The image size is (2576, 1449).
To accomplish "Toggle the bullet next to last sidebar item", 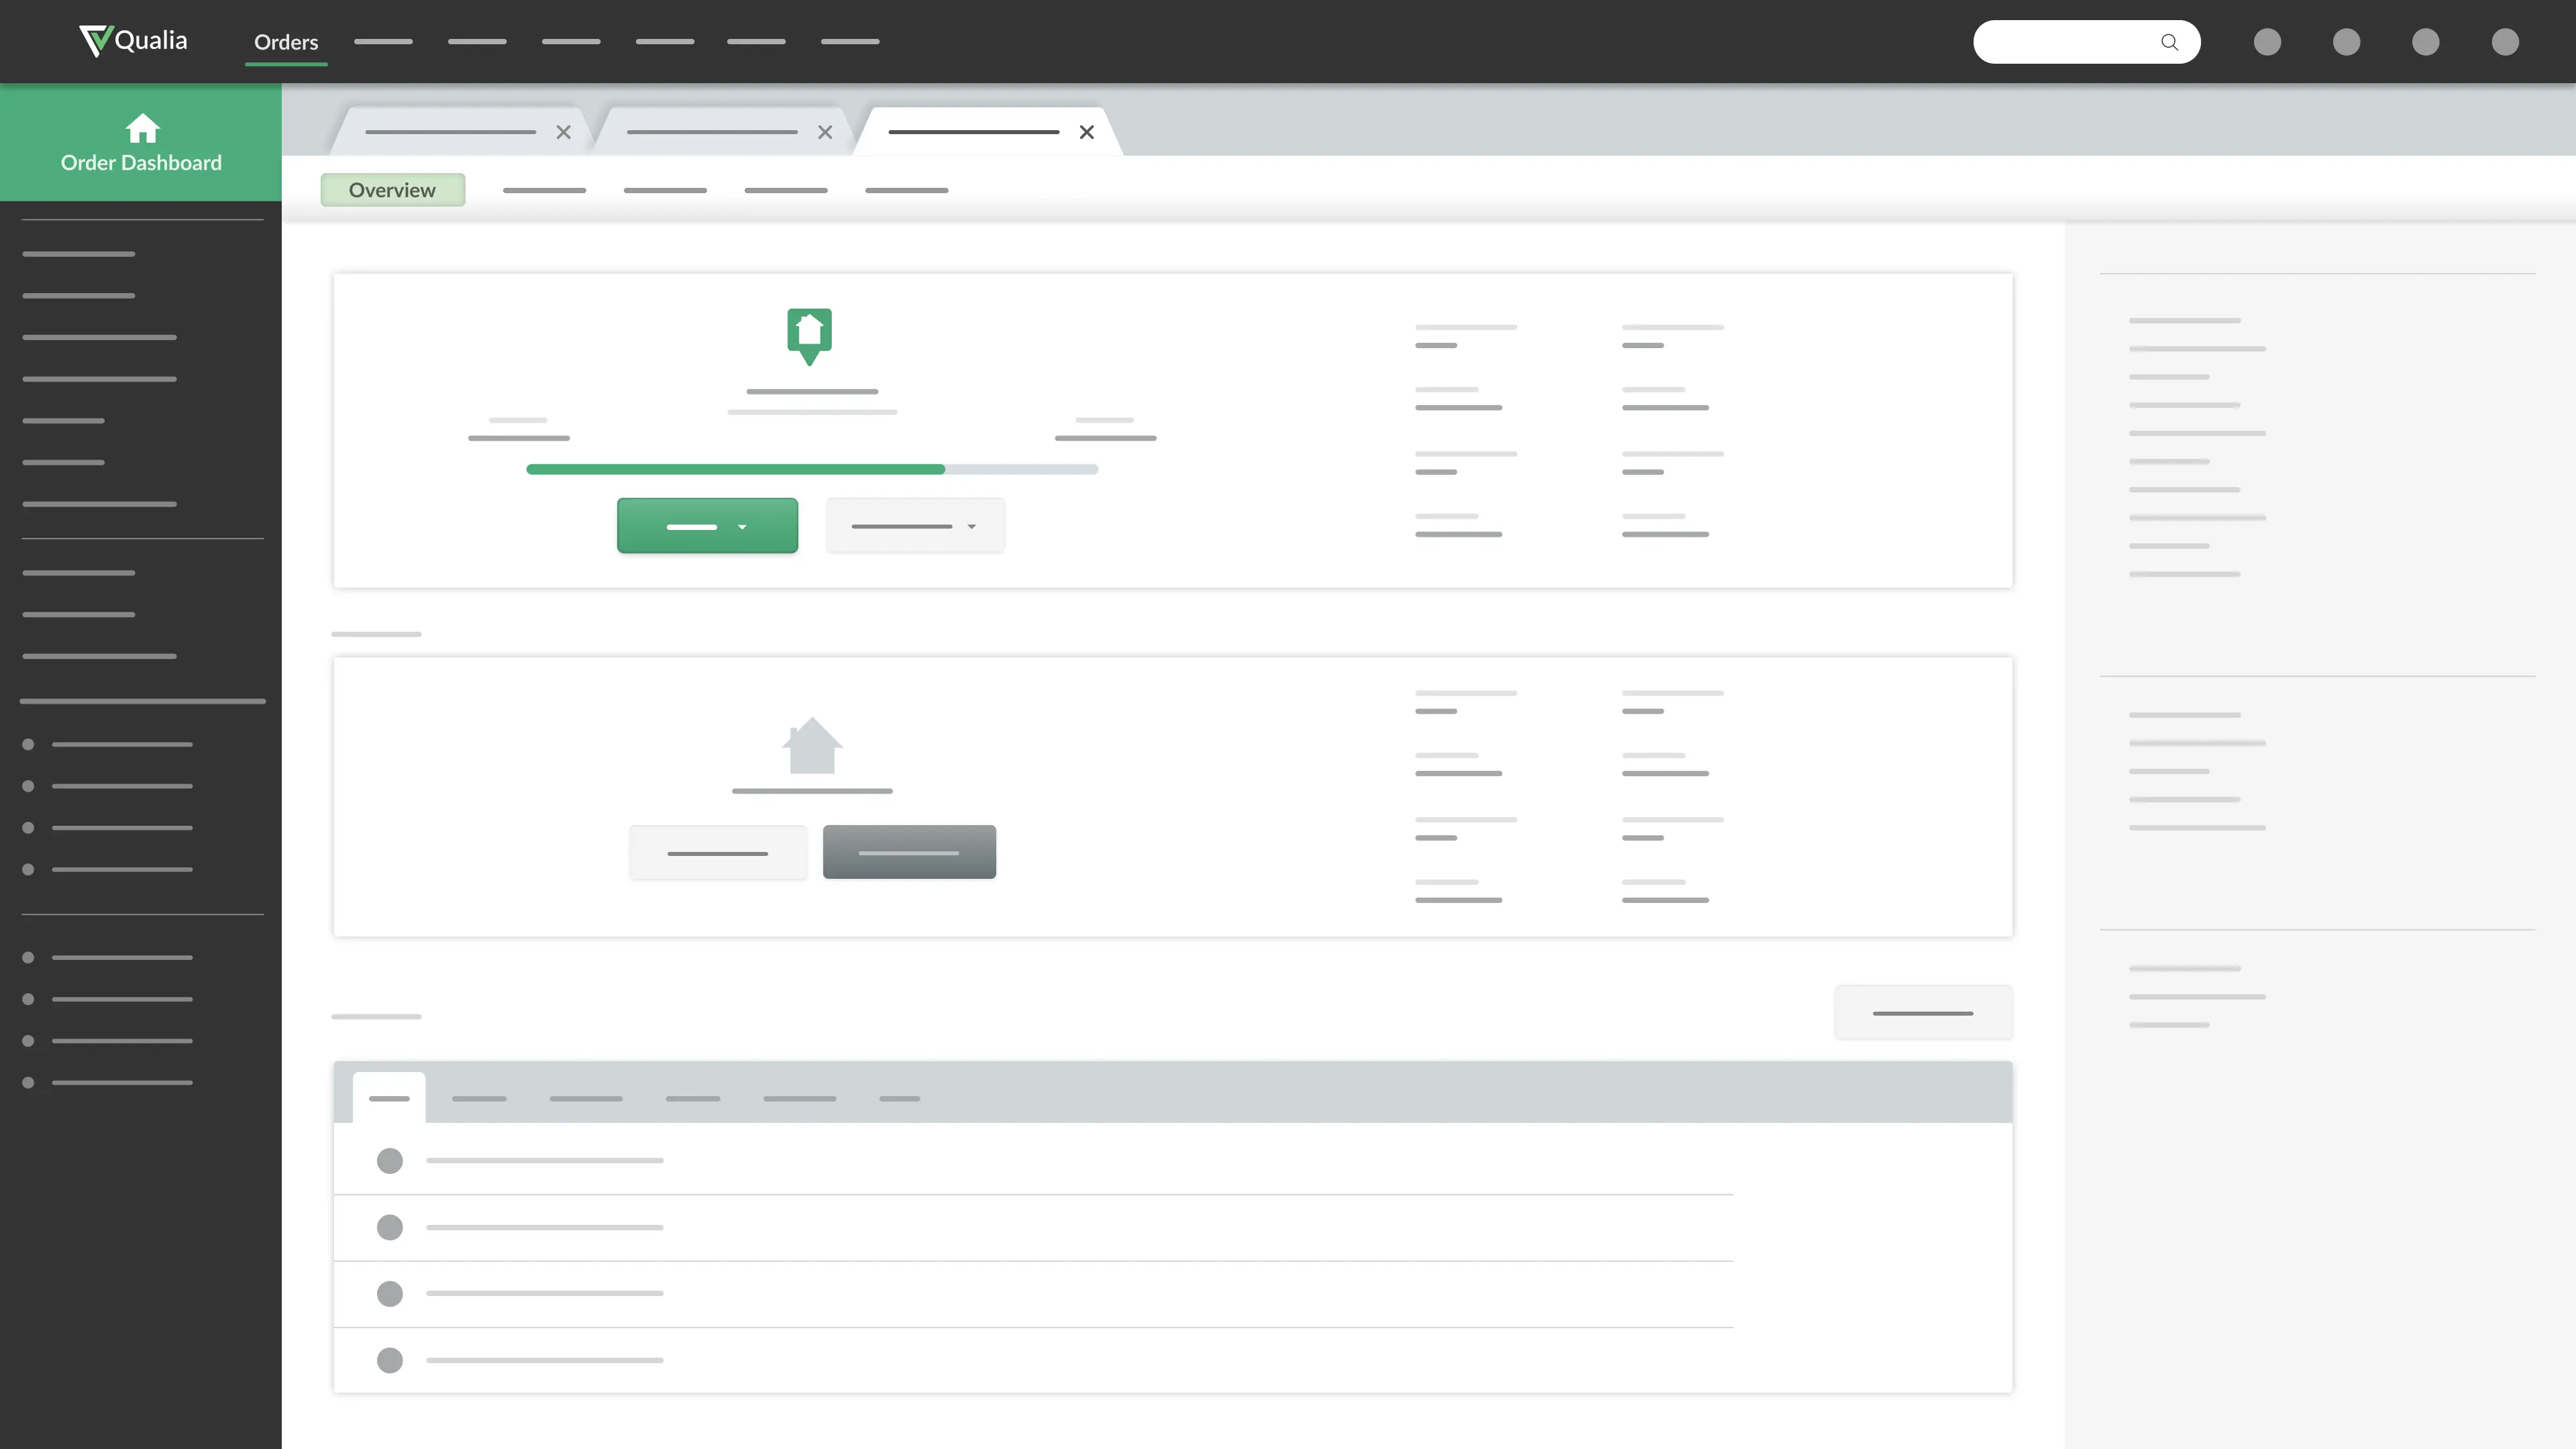I will (x=28, y=1082).
